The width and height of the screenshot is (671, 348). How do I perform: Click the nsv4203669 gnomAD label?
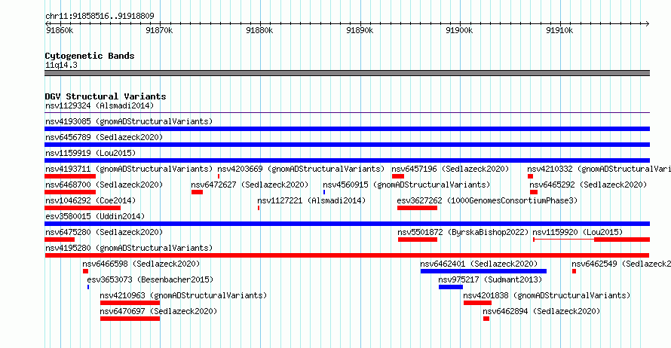(x=301, y=169)
